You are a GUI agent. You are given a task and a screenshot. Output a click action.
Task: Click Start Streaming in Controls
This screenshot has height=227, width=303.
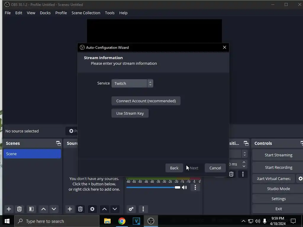278,155
